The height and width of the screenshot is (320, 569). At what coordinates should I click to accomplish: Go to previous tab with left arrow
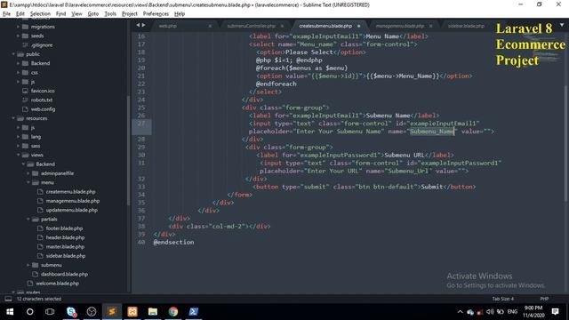(138, 25)
